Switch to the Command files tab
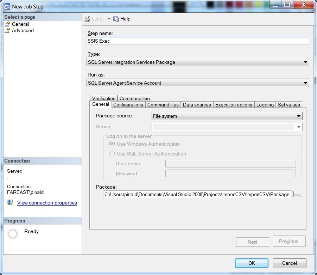The image size is (317, 275). click(163, 105)
